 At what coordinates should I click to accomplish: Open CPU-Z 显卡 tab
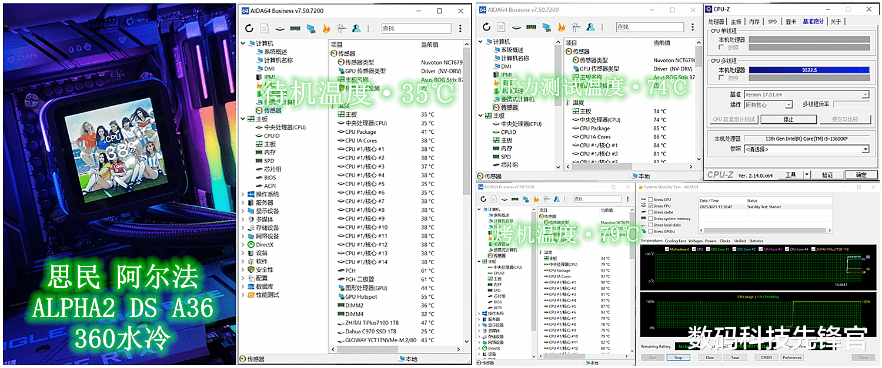(x=791, y=21)
